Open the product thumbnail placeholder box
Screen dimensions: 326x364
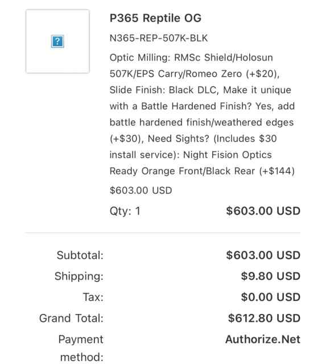pos(57,42)
